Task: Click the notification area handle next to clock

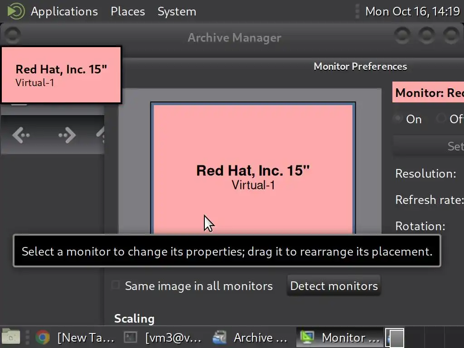Action: 357,11
